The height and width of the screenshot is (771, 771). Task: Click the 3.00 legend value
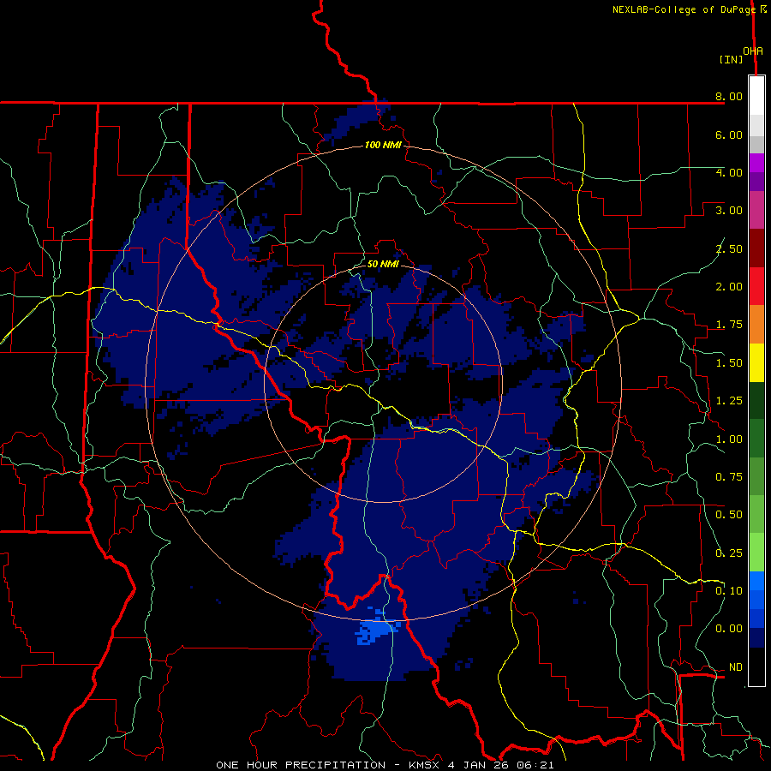729,211
